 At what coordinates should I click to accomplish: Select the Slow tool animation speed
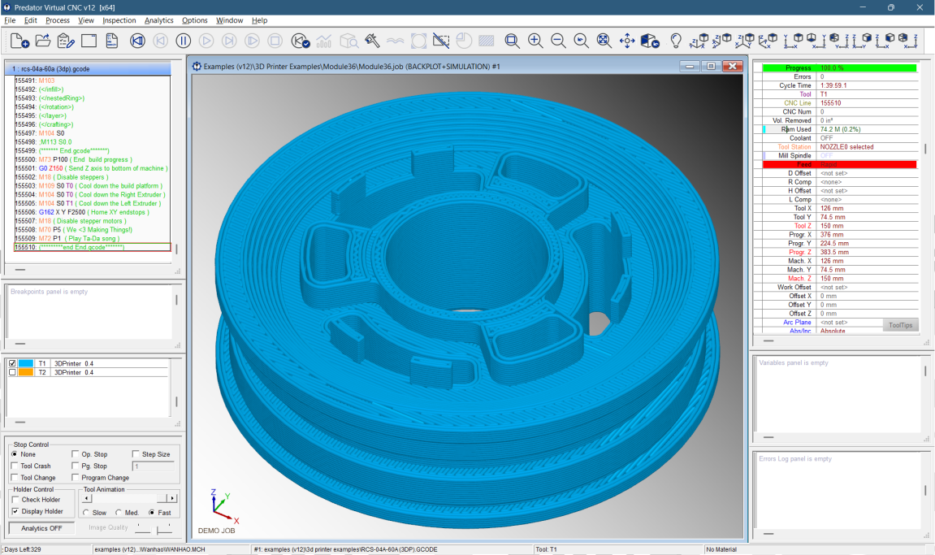pyautogui.click(x=84, y=513)
